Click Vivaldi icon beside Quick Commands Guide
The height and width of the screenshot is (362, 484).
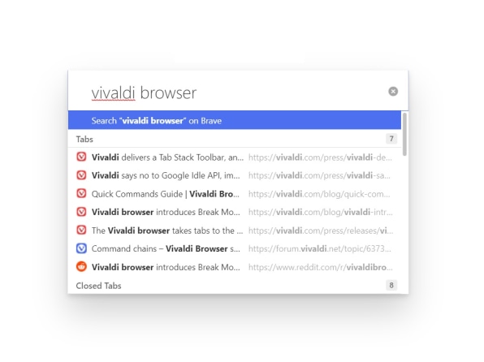[x=81, y=193]
